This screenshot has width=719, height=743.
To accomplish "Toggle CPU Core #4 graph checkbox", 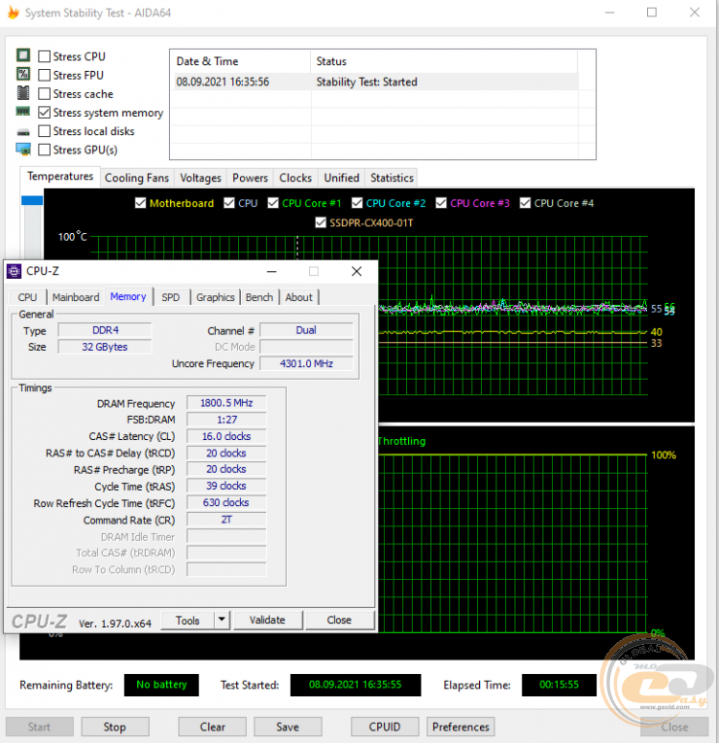I will click(525, 203).
